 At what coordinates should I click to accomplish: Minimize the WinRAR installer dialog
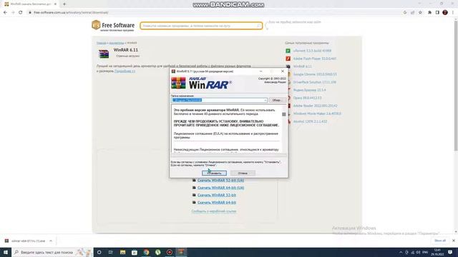tap(260, 71)
